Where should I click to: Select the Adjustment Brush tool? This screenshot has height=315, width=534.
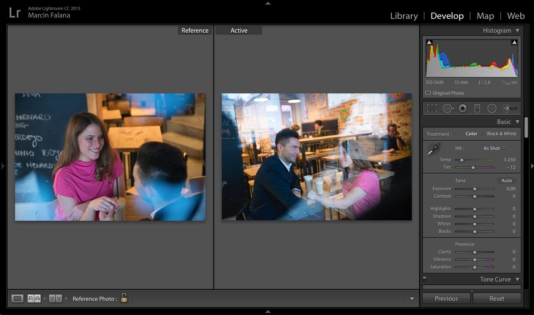[509, 108]
